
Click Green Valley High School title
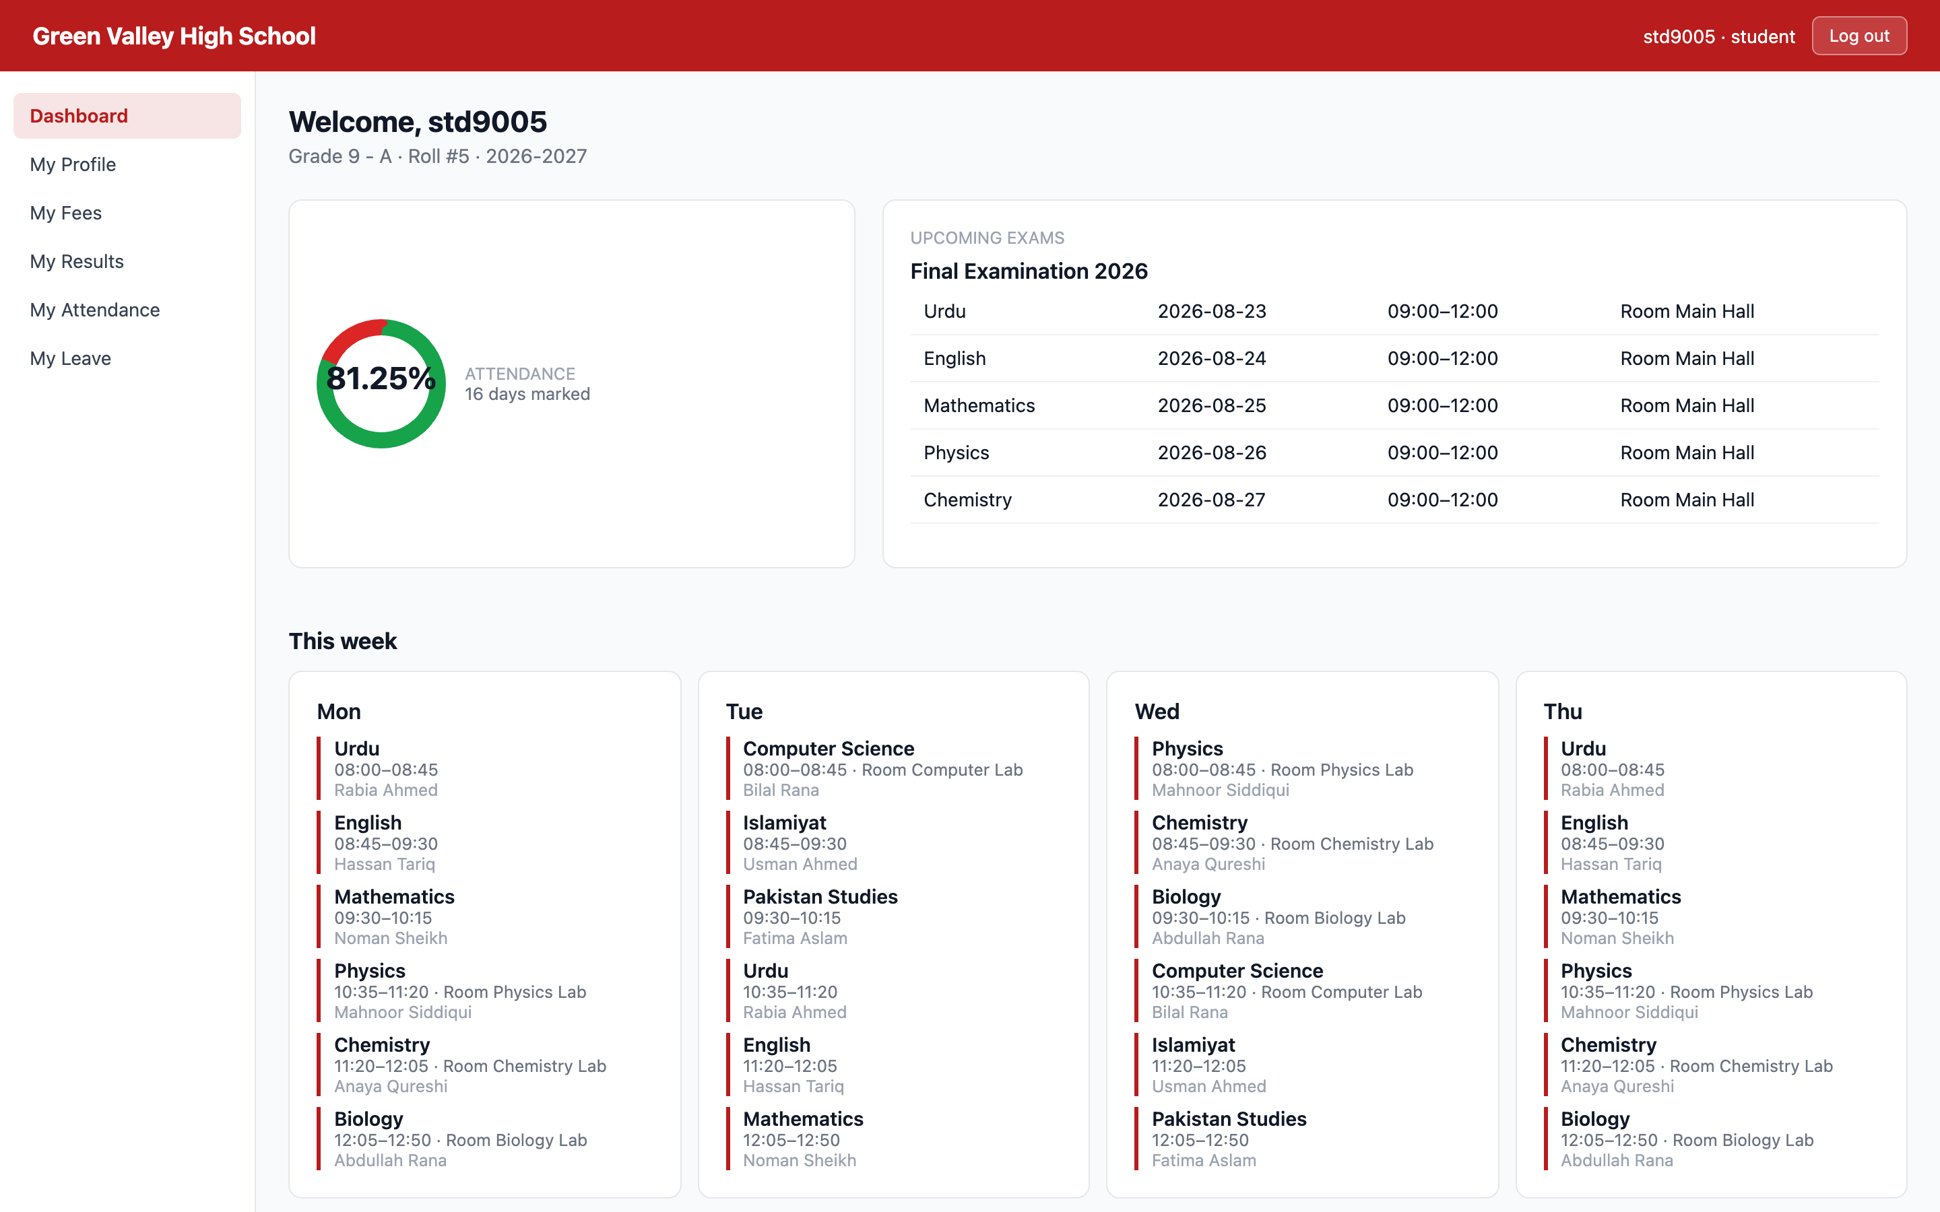pos(174,36)
